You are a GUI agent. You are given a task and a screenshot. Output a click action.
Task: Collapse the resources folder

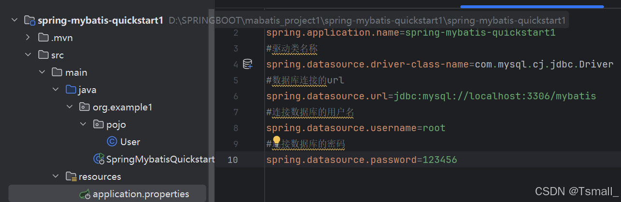click(x=56, y=176)
